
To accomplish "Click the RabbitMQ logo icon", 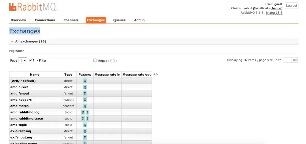I will click(13, 7).
